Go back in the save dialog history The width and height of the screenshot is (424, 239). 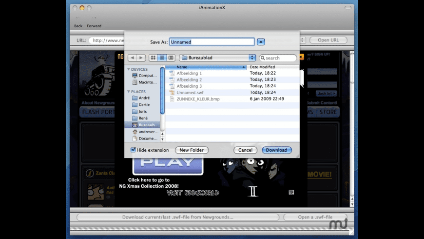pyautogui.click(x=132, y=58)
